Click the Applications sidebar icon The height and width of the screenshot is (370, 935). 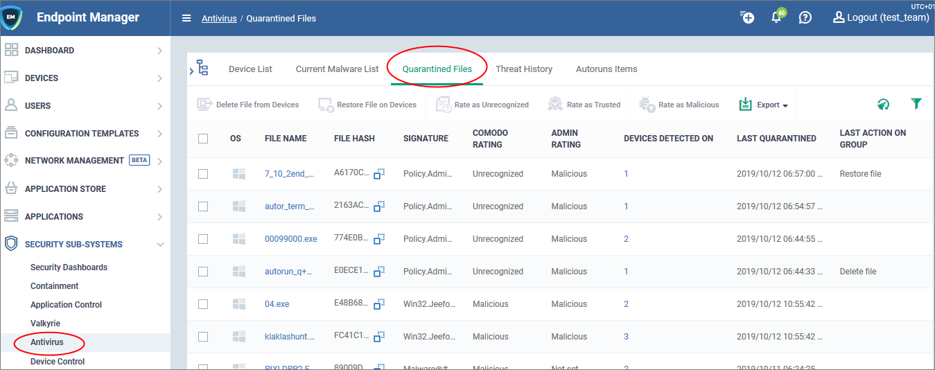click(x=11, y=216)
